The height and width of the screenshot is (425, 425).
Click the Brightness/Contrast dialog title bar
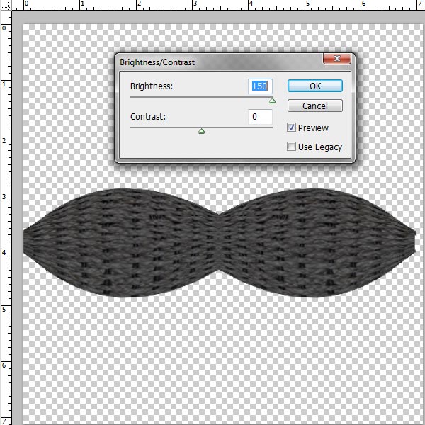tap(220, 62)
